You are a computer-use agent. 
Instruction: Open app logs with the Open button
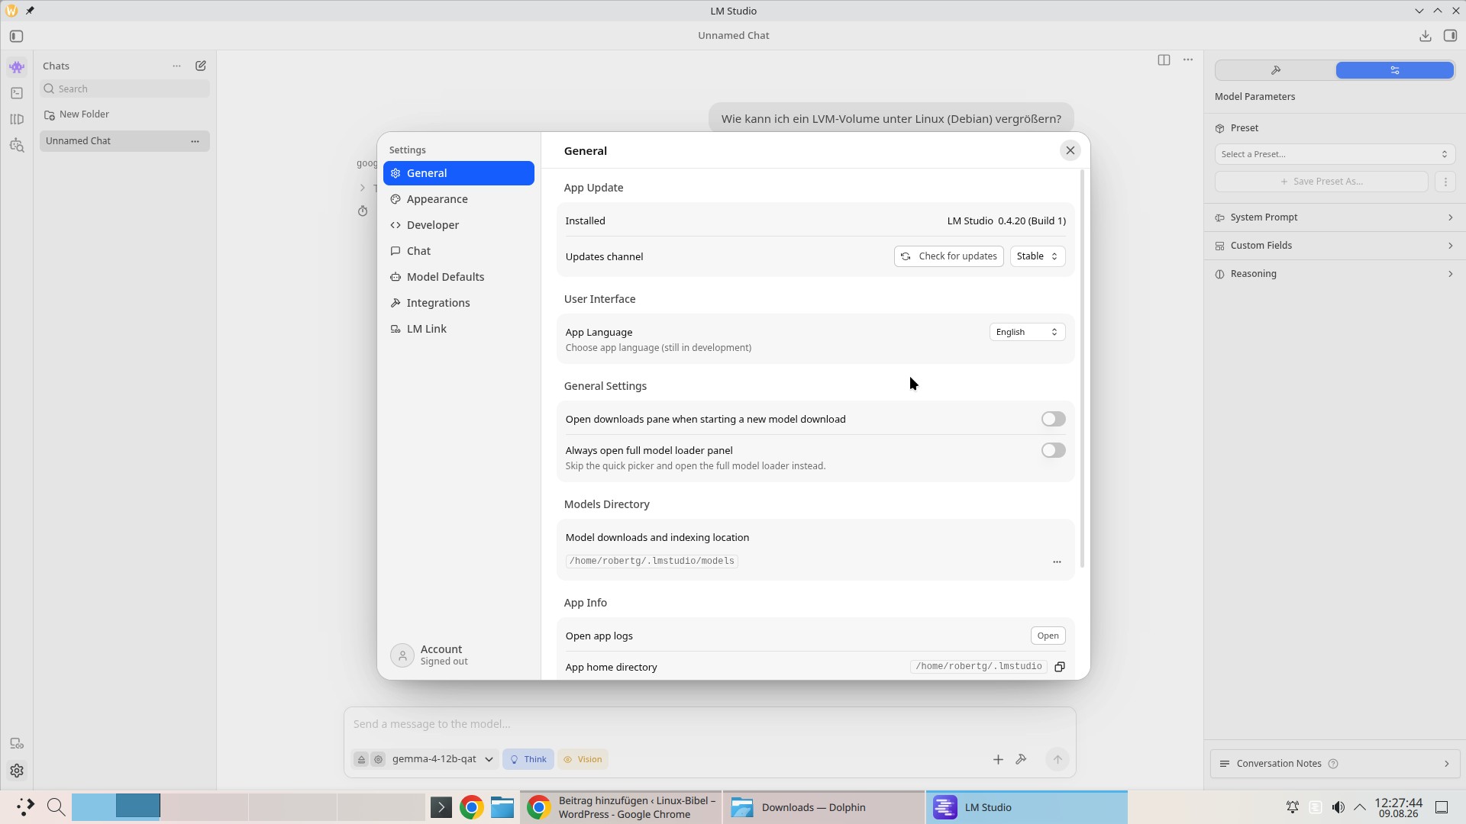point(1048,636)
